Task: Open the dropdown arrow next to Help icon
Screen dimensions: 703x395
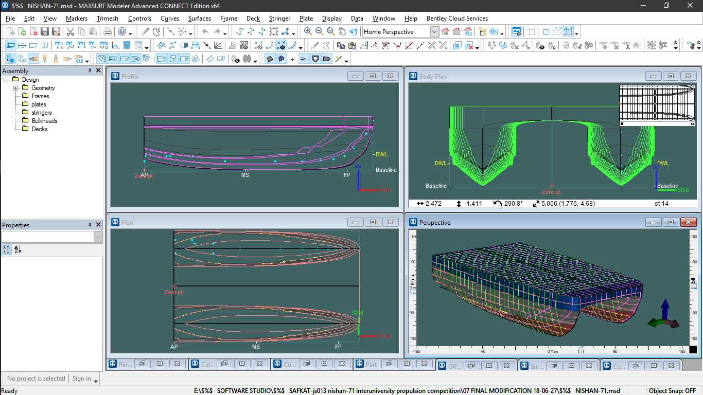Action: pos(130,33)
